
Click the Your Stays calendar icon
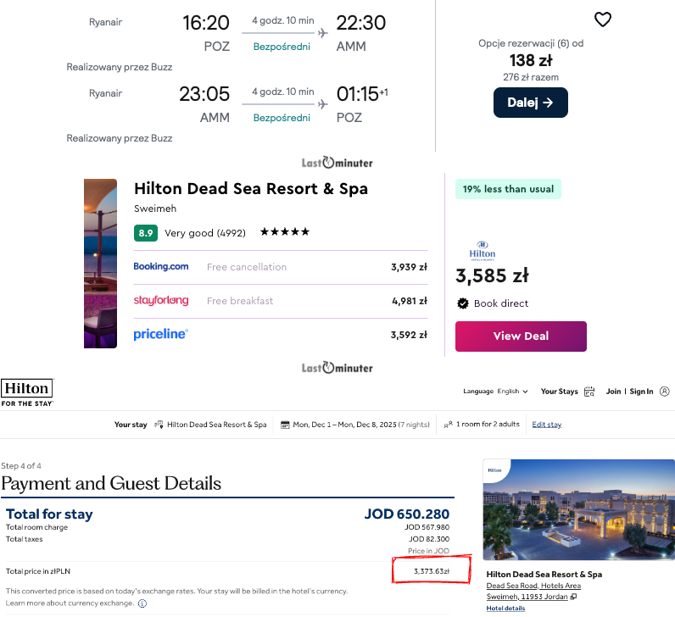(x=589, y=392)
